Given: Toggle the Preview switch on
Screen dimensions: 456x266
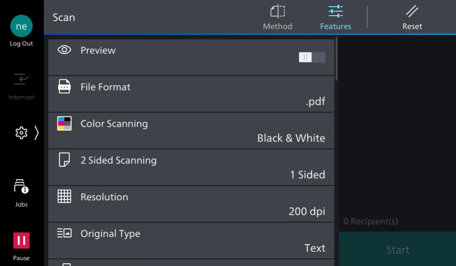Looking at the screenshot, I should [312, 57].
